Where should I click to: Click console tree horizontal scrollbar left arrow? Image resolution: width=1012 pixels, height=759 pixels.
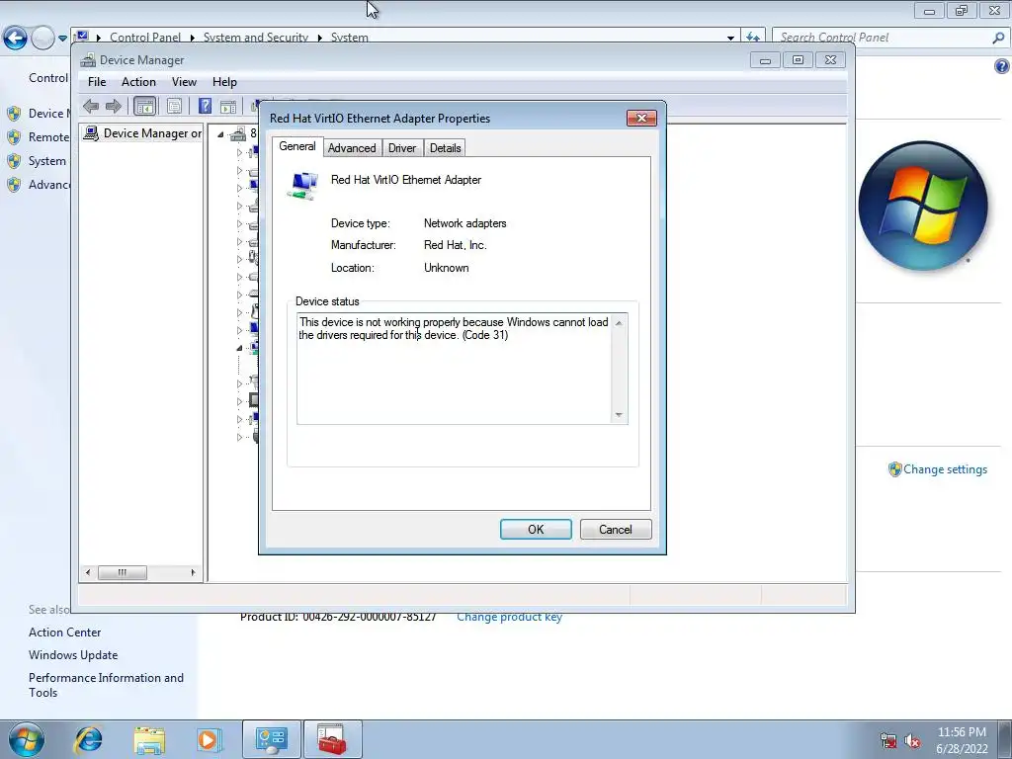coord(88,572)
